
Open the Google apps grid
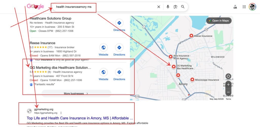pos(244,7)
